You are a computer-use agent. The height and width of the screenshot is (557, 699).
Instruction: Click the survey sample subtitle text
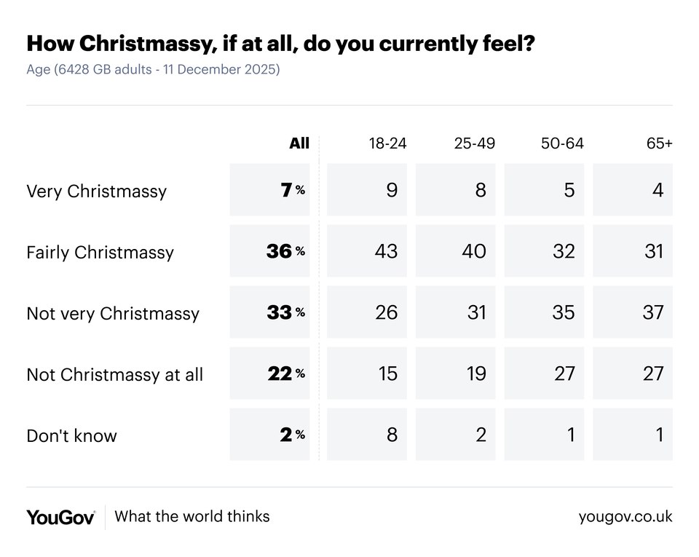[153, 70]
